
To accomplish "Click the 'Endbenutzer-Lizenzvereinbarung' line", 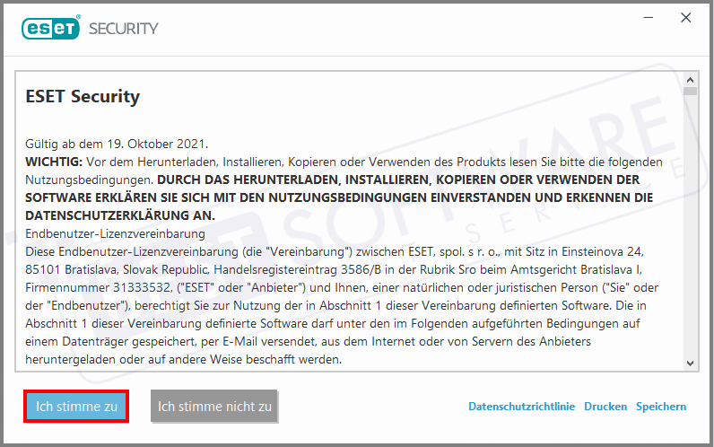I will click(x=115, y=233).
